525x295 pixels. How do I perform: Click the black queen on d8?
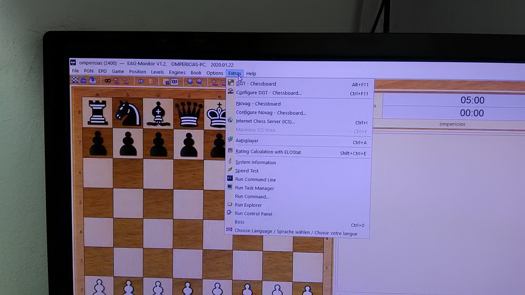(x=188, y=114)
